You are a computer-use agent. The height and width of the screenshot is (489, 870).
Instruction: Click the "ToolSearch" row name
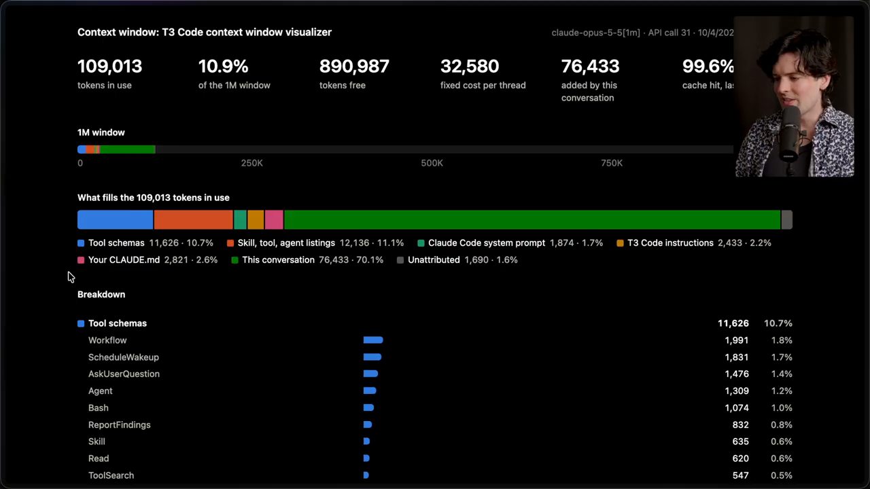(111, 475)
